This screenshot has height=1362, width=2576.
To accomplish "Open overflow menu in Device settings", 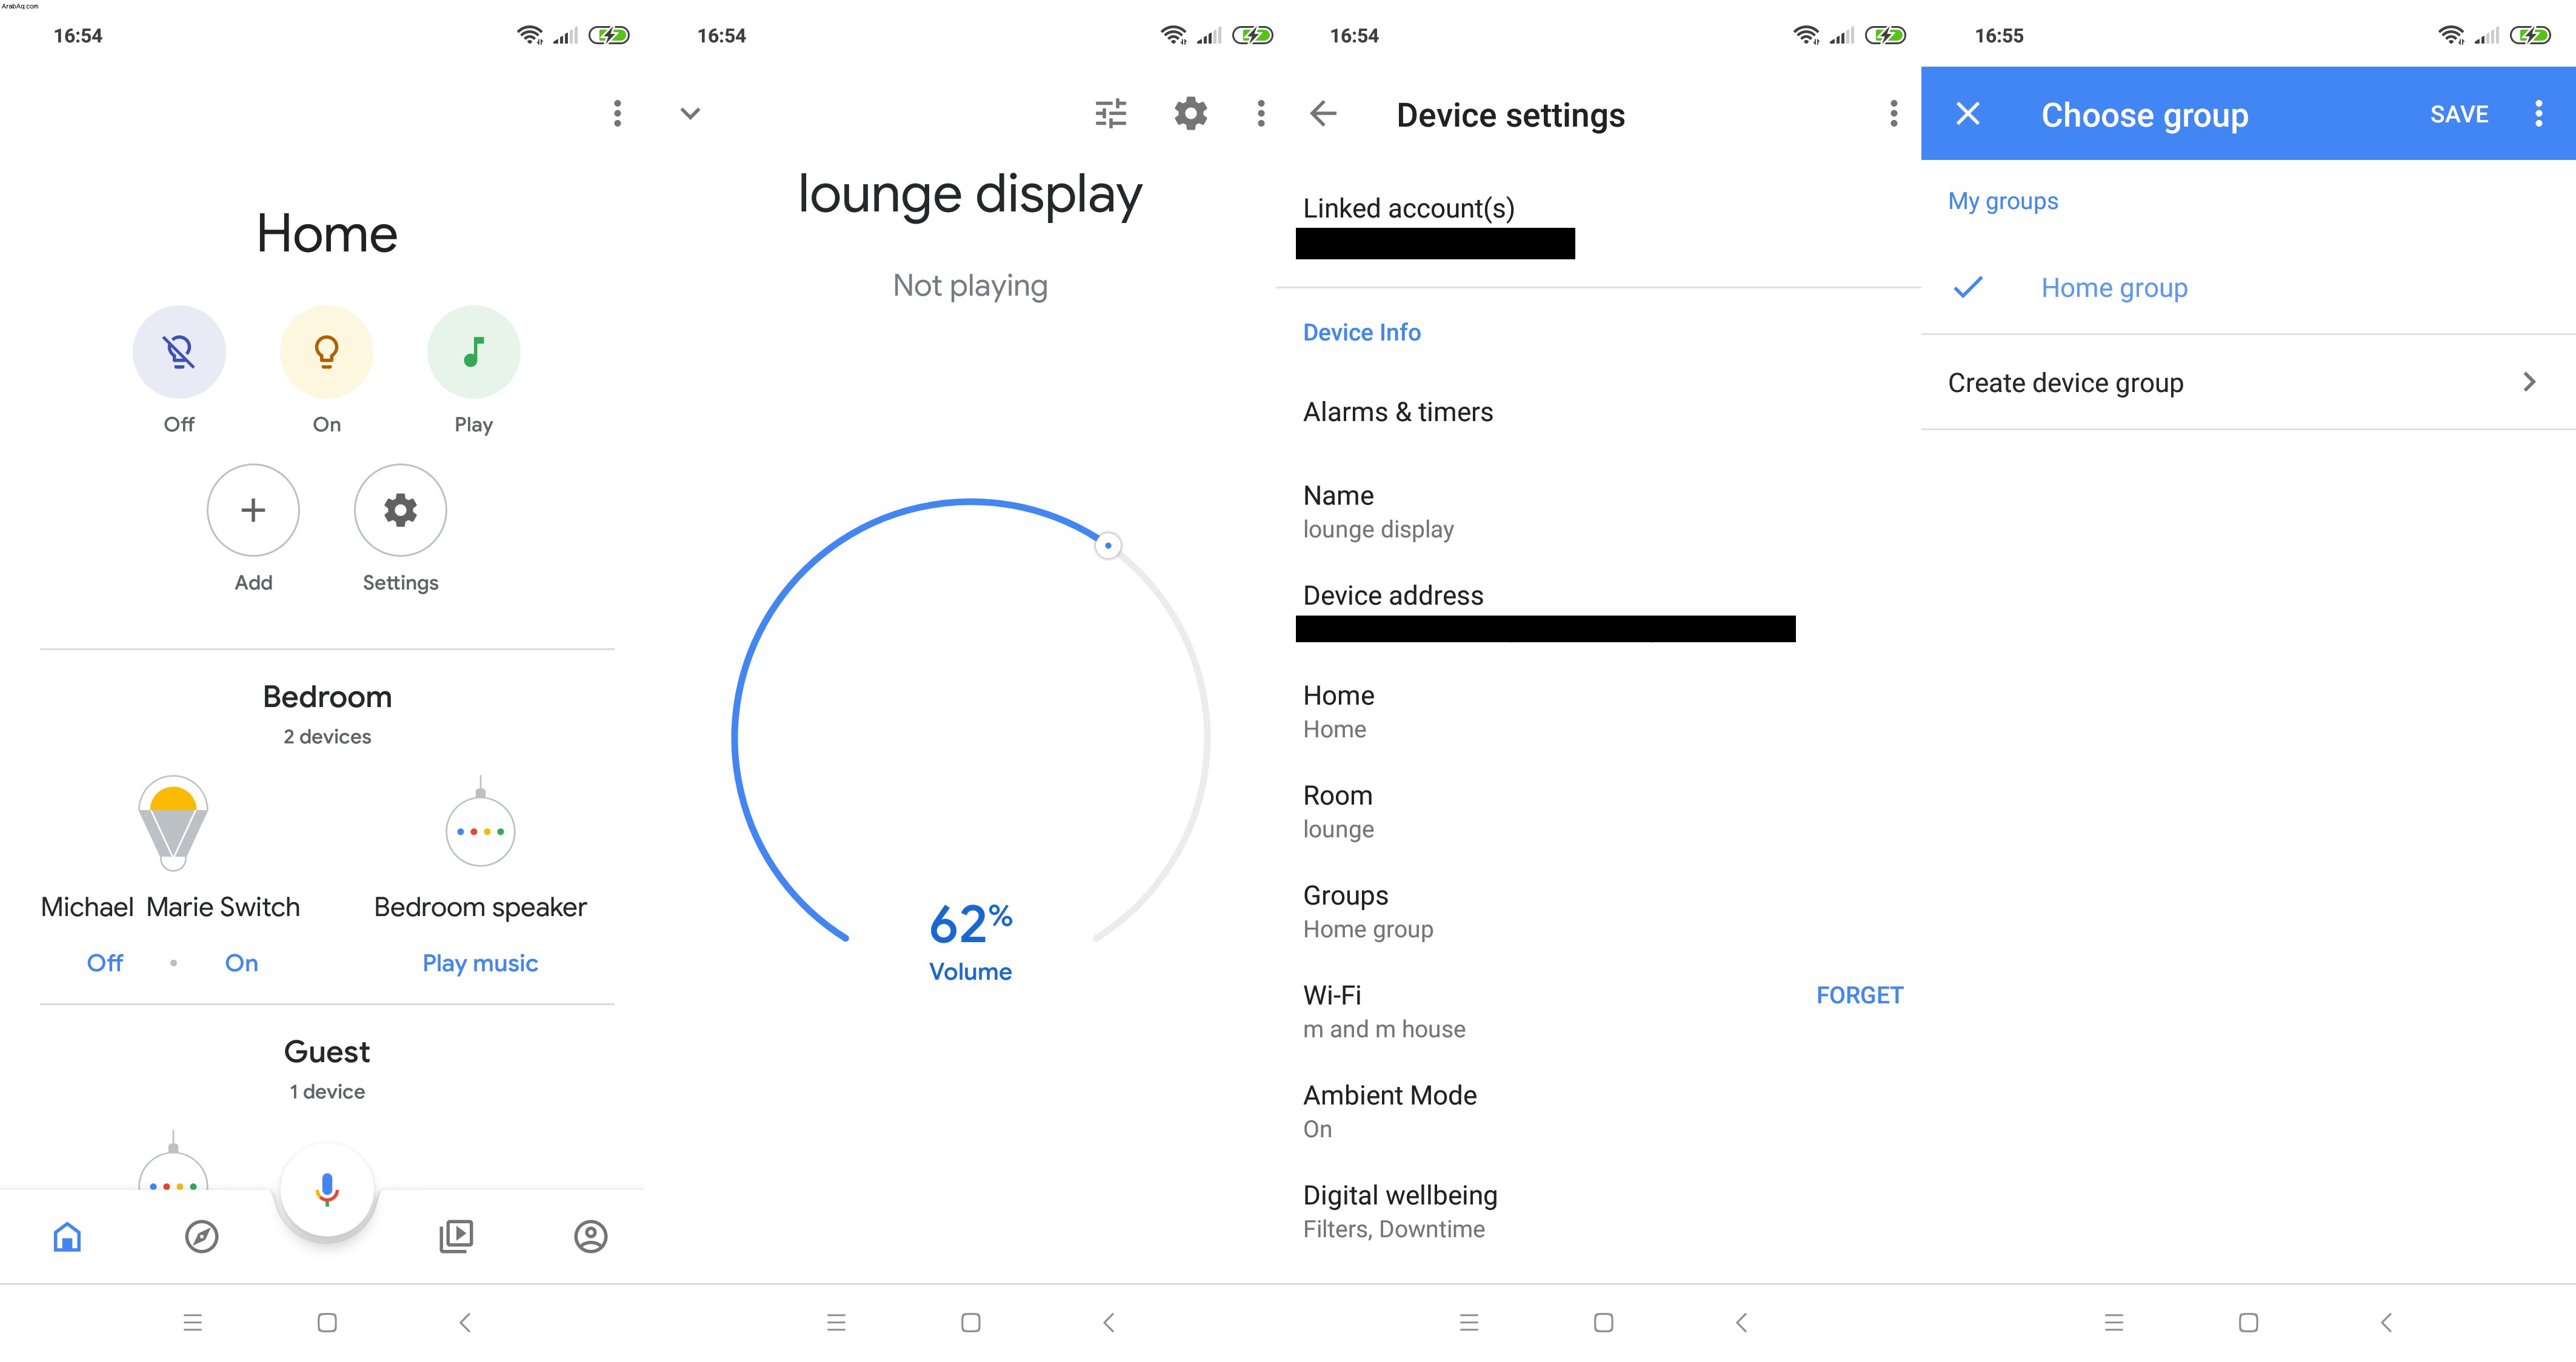I will tap(1894, 114).
